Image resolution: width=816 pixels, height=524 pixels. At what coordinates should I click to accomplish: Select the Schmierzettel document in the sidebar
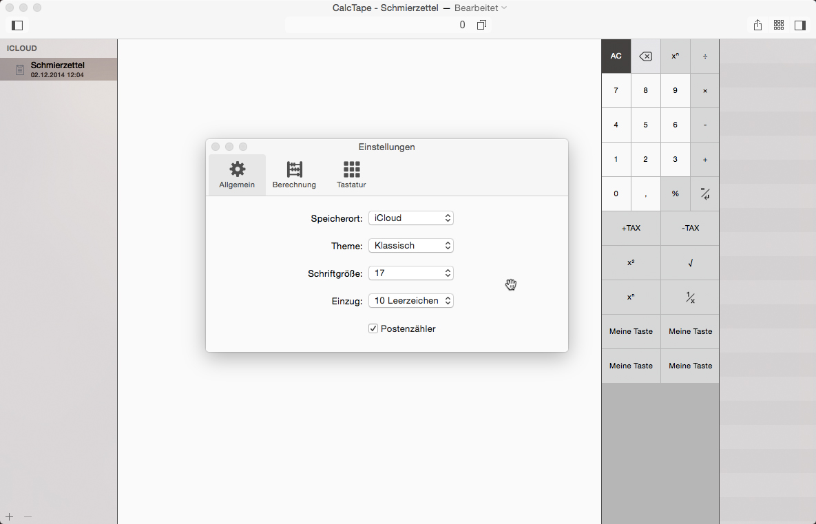[x=58, y=69]
